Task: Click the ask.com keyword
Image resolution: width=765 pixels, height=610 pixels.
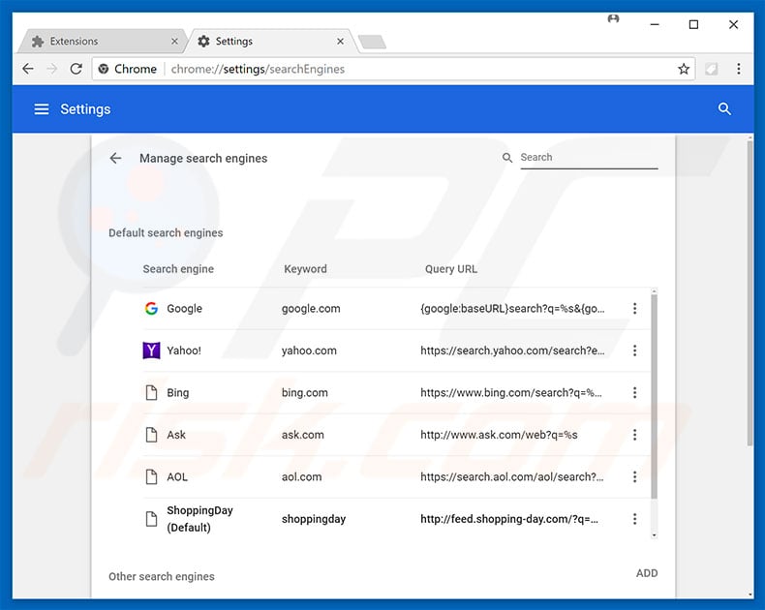Action: (x=302, y=435)
